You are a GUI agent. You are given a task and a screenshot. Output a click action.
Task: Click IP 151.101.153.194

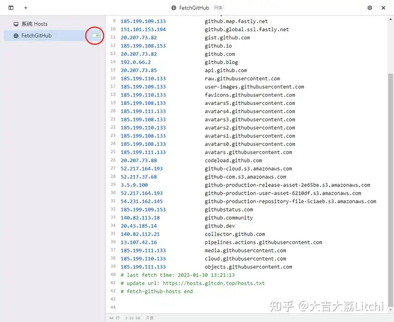(x=143, y=30)
